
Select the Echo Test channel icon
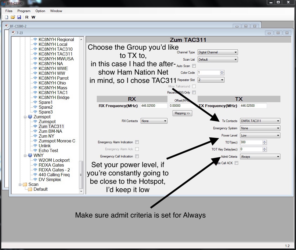pyautogui.click(x=35, y=151)
